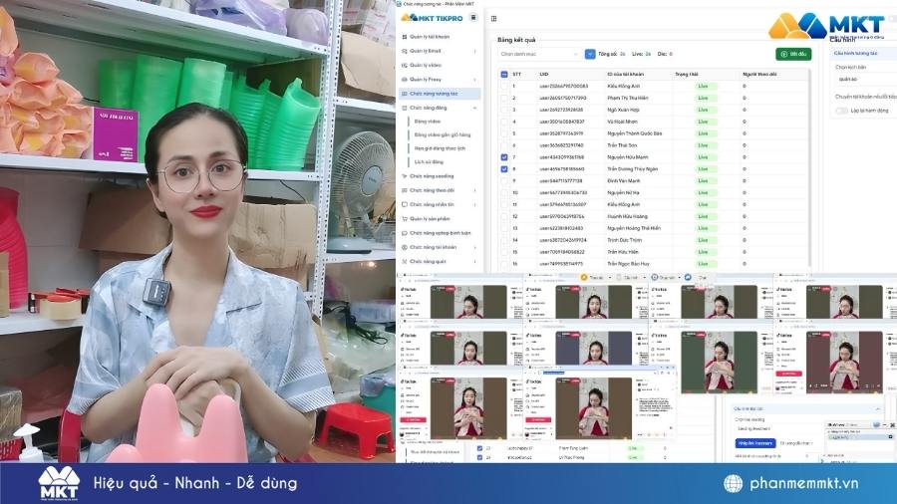Screen dimensions: 897x504
Task: Open the Chọn kịch bản dropdown showing quần áo
Action: 865,79
